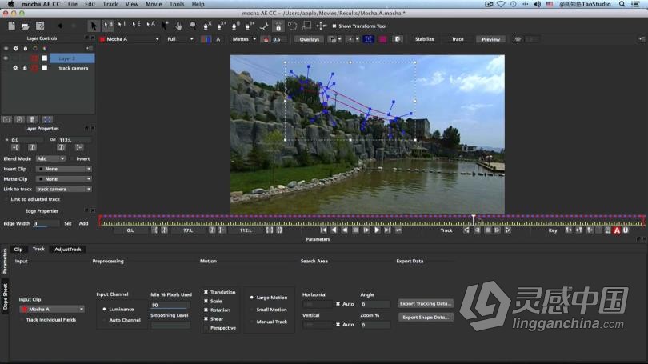Screen dimensions: 648x364
Task: Select the Hand pan tool
Action: click(178, 26)
